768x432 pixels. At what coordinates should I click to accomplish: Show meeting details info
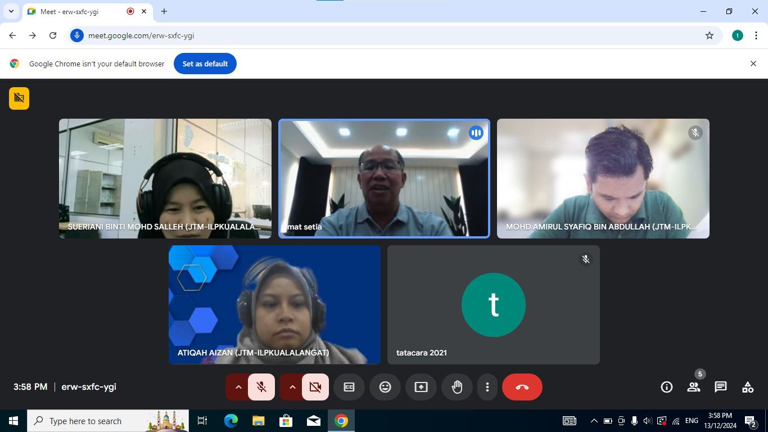[666, 387]
